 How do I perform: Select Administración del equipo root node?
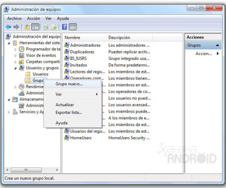37,37
